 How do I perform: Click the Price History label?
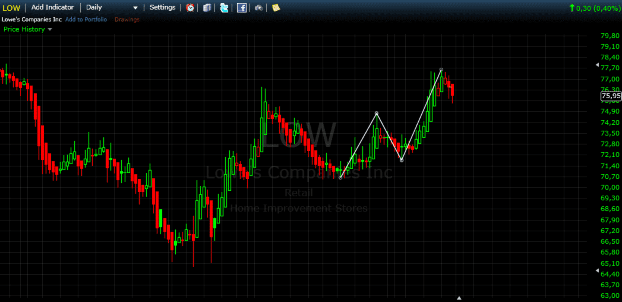click(x=24, y=29)
